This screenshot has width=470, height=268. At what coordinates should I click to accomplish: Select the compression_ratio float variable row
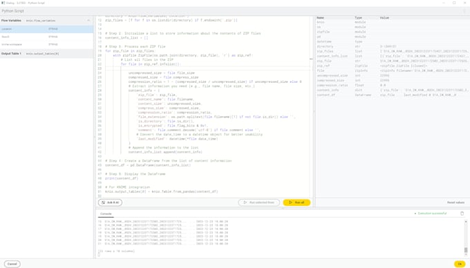393,85
